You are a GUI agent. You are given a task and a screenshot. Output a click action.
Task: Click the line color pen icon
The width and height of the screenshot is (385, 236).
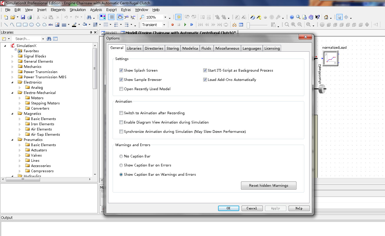click(x=74, y=25)
